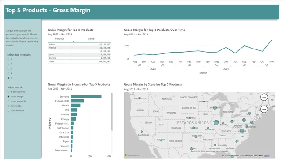The image size is (283, 159).
Task: Click the Paper label in industry chart
Action: (66, 141)
